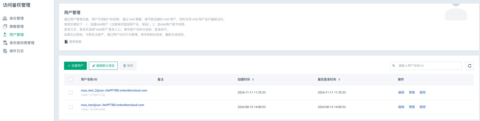Click the 创建用户 button
Viewport: 480px width, 121px height.
(x=75, y=66)
